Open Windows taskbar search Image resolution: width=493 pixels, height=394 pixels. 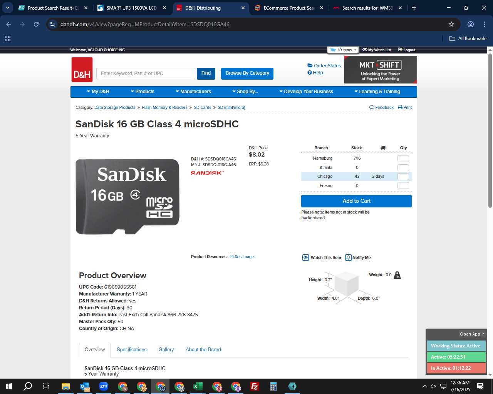[x=28, y=386]
